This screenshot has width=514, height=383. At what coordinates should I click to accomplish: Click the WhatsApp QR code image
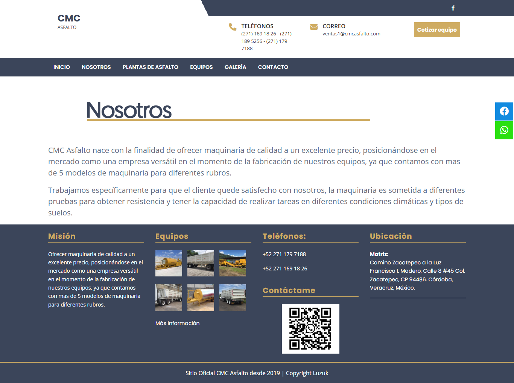point(310,329)
